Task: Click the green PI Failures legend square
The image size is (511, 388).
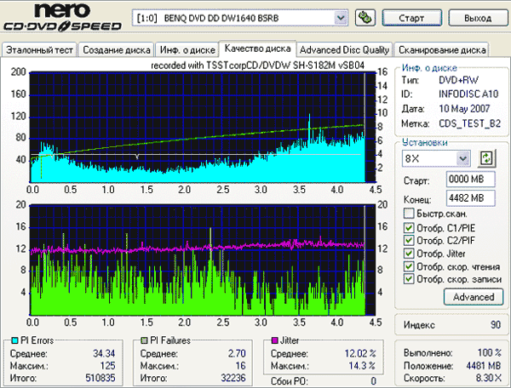Action: 144,340
